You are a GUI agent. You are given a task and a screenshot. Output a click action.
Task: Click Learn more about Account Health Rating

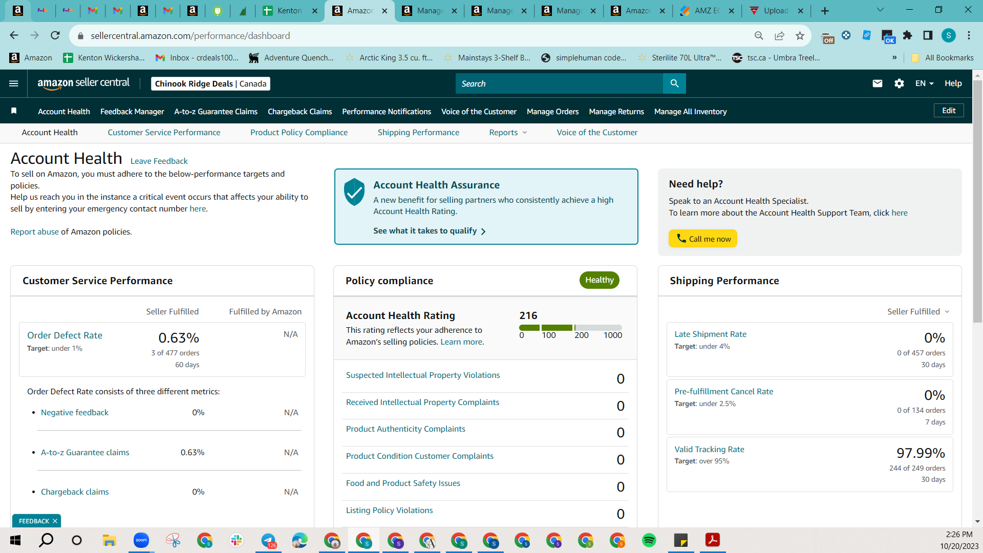click(x=461, y=342)
